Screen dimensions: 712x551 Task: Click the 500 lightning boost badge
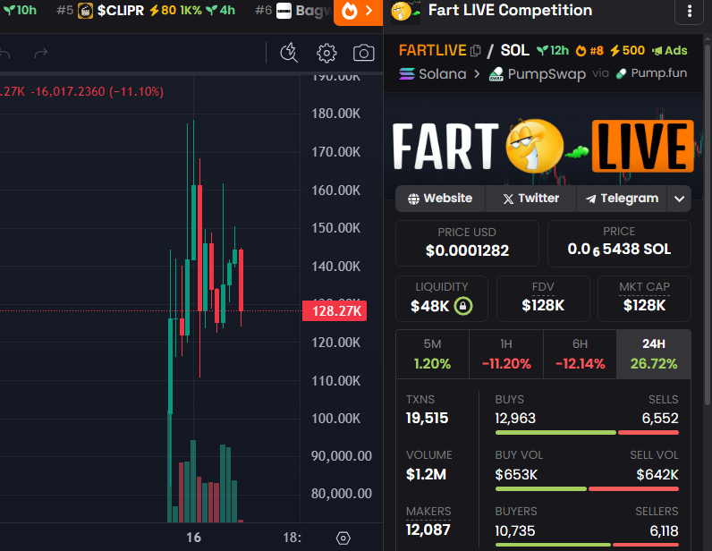(x=627, y=50)
